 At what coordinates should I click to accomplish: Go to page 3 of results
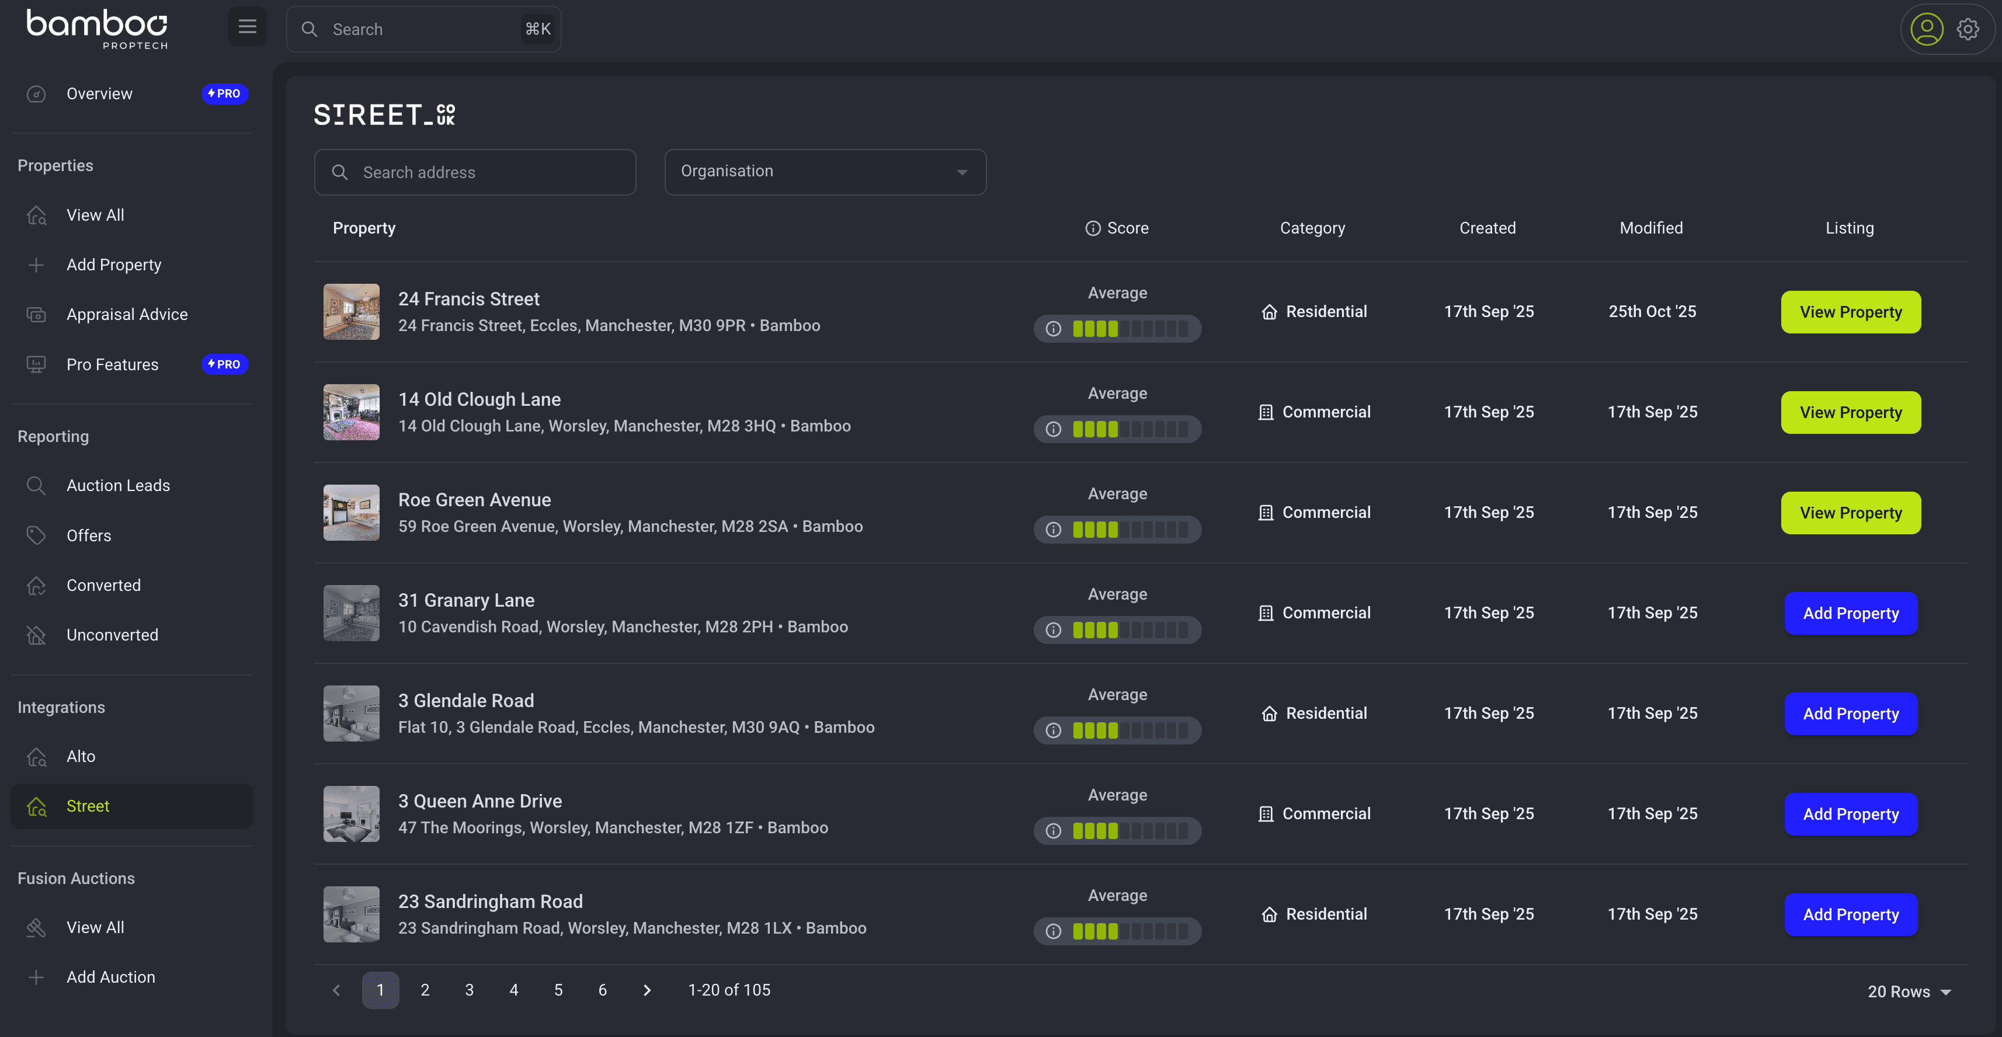point(468,990)
